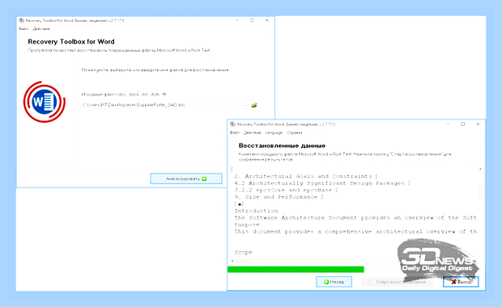Click the Word logo in the back window
Viewport: 502px width, 307px height.
45,102
